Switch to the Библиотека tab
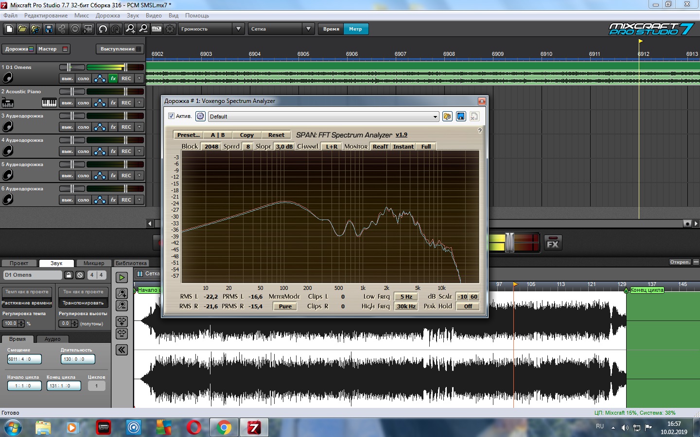Viewport: 700px width, 437px height. [131, 263]
